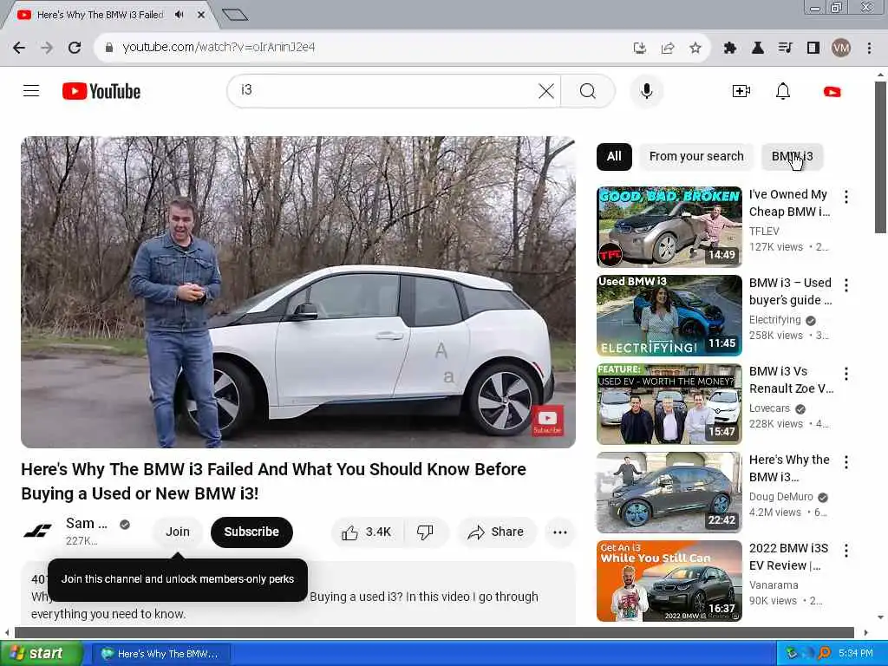Open Used BMW i3 Electrifying thumbnail
Viewport: 888px width, 666px height.
pos(669,315)
